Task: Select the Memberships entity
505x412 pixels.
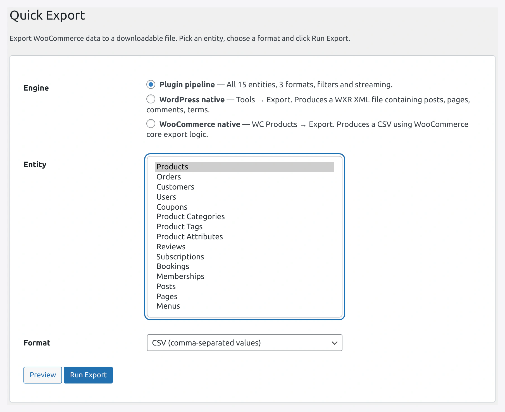Action: [x=244, y=276]
